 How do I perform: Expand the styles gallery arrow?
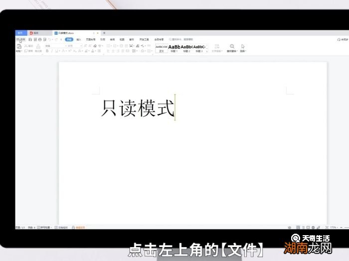(207, 51)
